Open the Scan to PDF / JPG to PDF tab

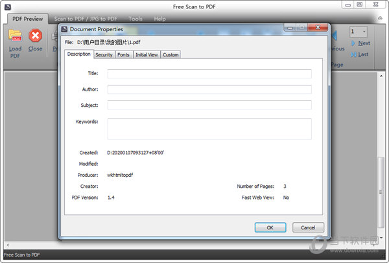(x=86, y=19)
